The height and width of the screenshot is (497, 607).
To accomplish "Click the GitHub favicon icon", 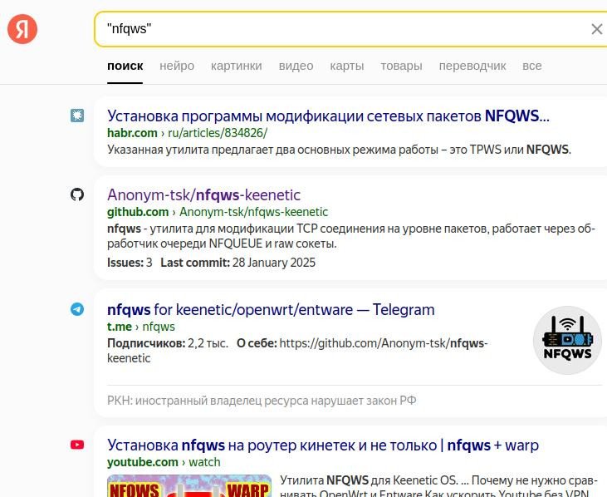I will point(77,194).
